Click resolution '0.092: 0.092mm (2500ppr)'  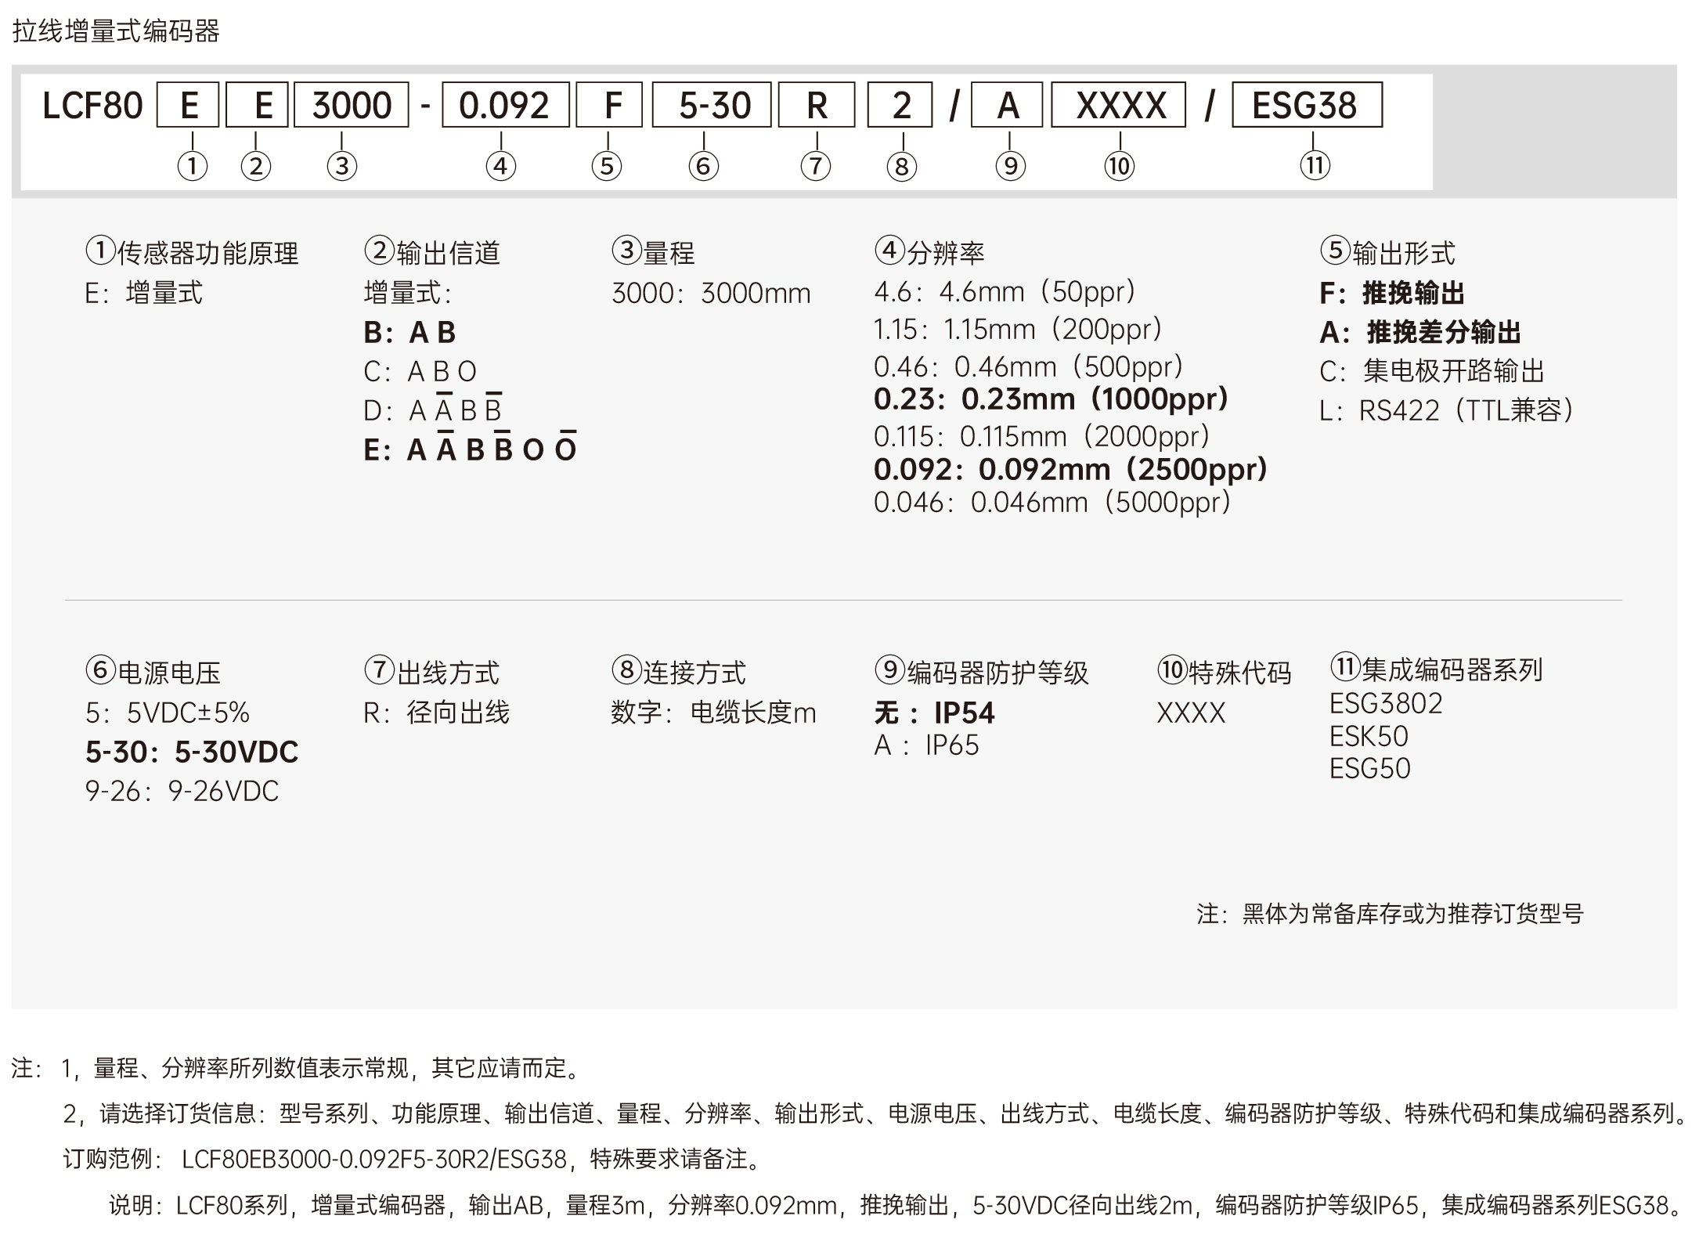pyautogui.click(x=1070, y=470)
